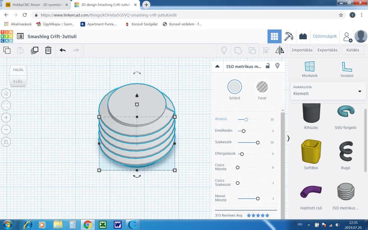This screenshot has height=230, width=368.
Task: Click the Átmérő slider handle
Action: point(246,119)
